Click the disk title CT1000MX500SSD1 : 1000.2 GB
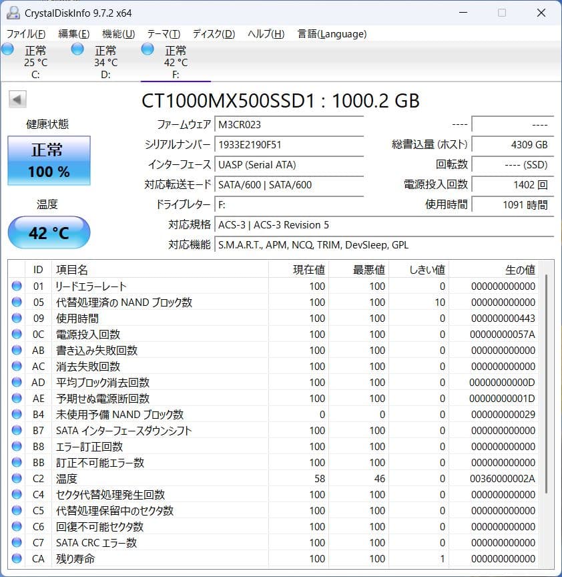The width and height of the screenshot is (562, 577). point(280,100)
